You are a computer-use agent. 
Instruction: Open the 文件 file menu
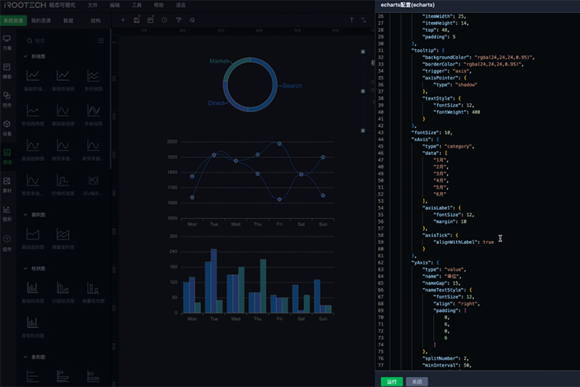pyautogui.click(x=93, y=5)
